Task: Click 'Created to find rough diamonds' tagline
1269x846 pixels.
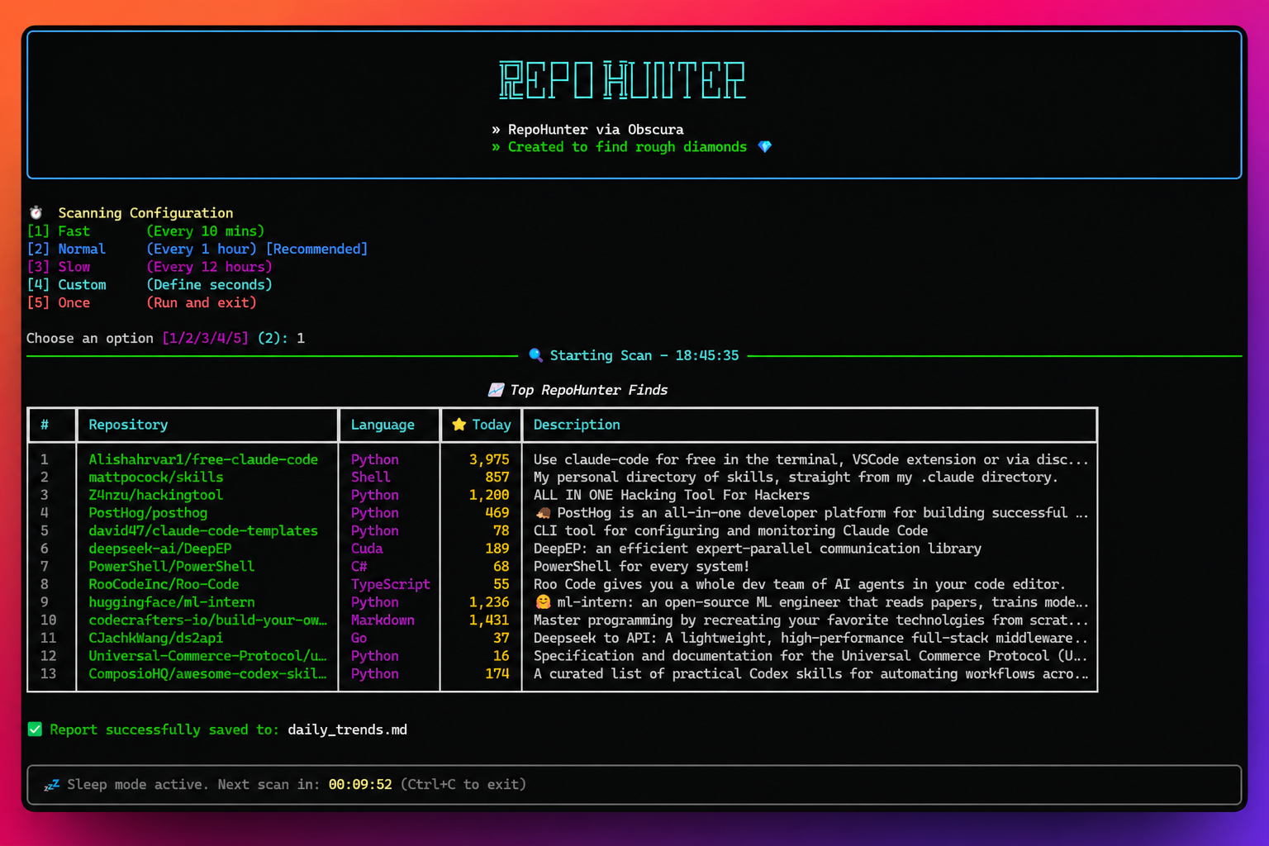Action: [x=627, y=147]
